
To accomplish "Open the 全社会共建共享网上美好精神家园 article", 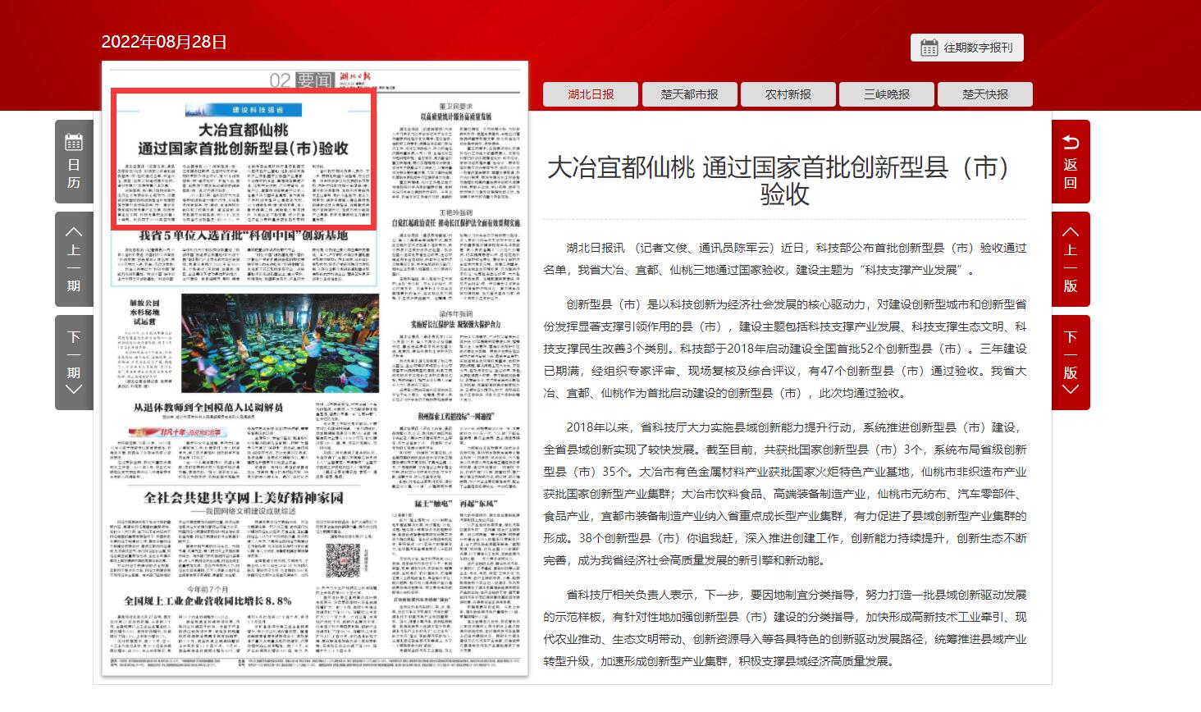I will coord(244,498).
